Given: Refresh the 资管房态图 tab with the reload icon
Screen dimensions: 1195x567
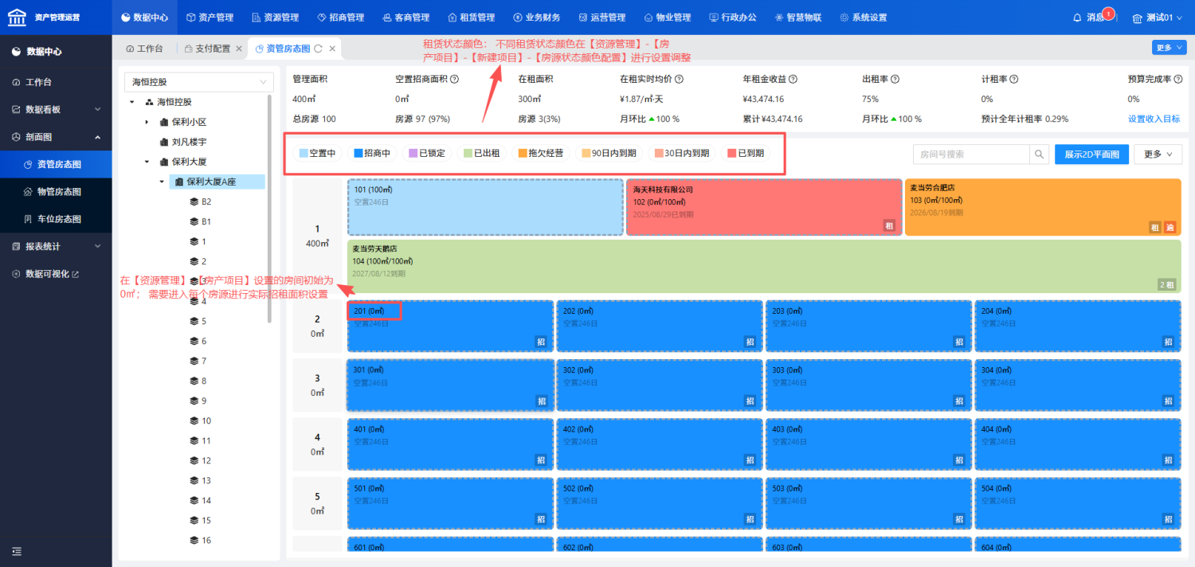Looking at the screenshot, I should click(319, 49).
